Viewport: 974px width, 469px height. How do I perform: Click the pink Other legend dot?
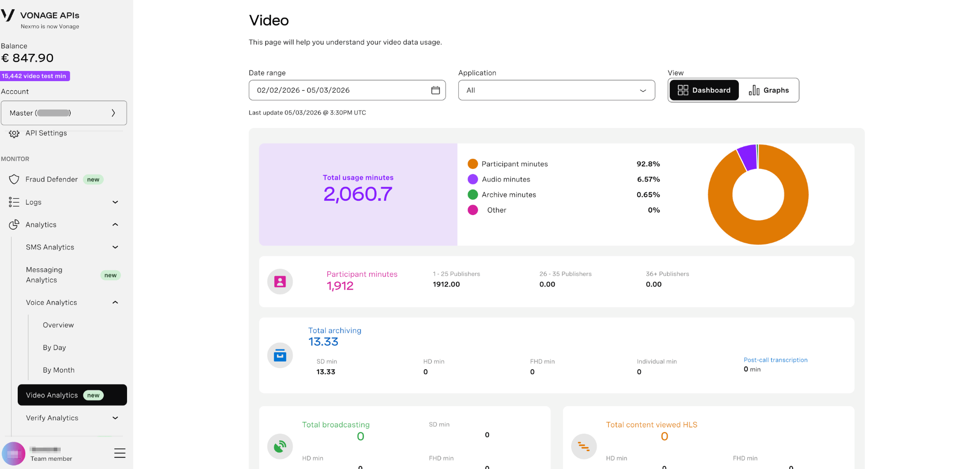[473, 210]
